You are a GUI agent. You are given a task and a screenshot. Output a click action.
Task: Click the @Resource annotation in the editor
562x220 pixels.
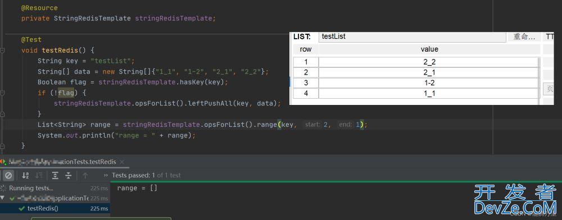tap(39, 8)
